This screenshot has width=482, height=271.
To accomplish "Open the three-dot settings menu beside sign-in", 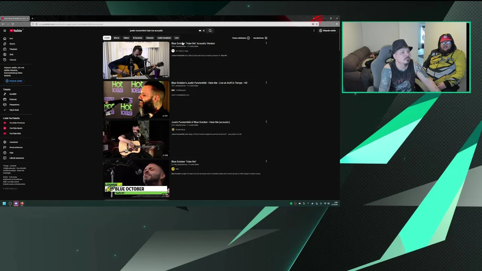I will [x=314, y=30].
